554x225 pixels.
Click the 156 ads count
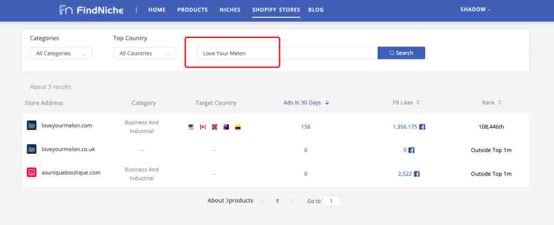tap(306, 127)
